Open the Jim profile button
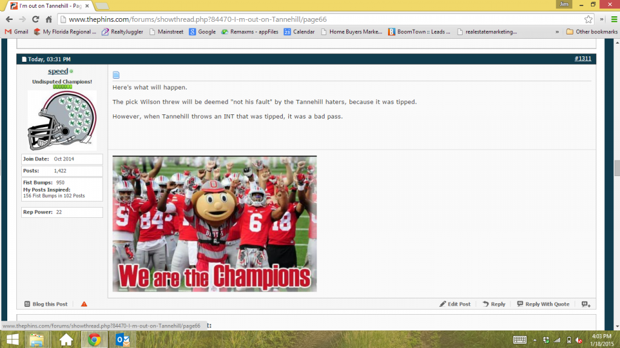The image size is (620, 348). point(564,4)
